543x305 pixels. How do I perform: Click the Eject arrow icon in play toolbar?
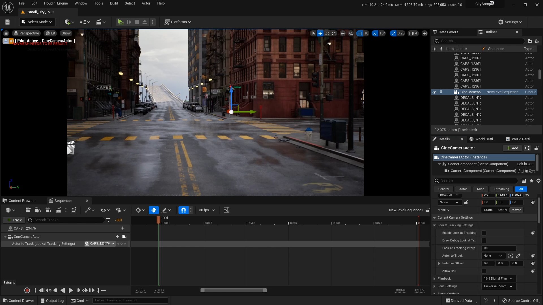coord(145,22)
